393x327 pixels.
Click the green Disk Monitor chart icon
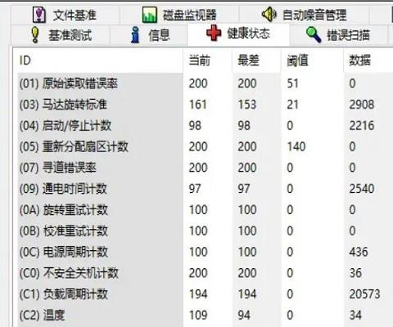tap(150, 15)
